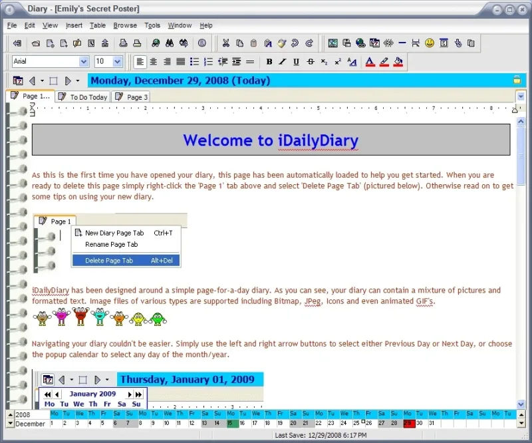Insert a picture with the image icon
Viewport: 532px width, 443px height.
(333, 43)
